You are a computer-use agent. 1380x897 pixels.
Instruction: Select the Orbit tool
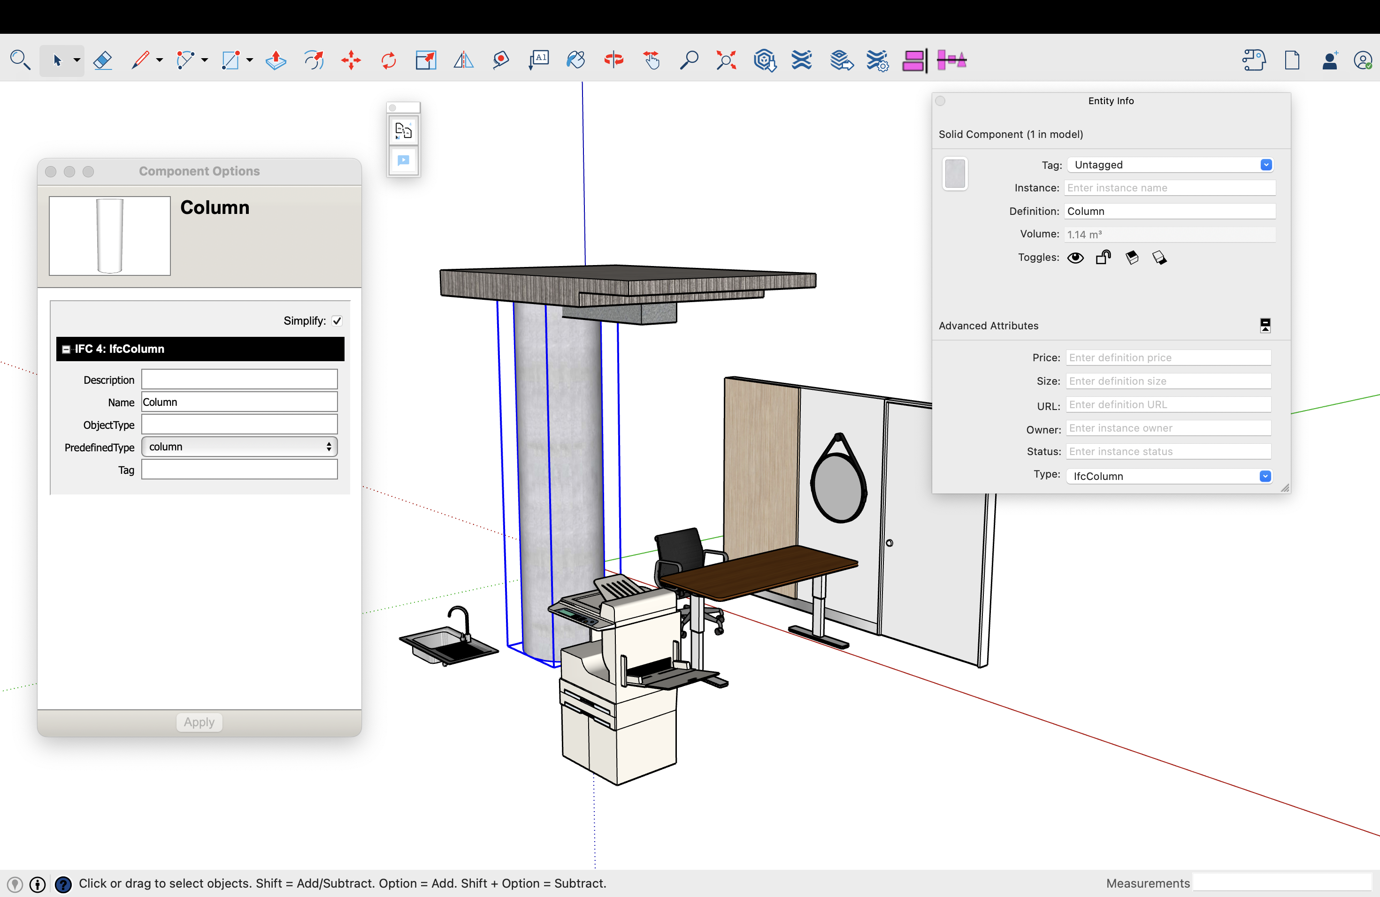[x=613, y=60]
